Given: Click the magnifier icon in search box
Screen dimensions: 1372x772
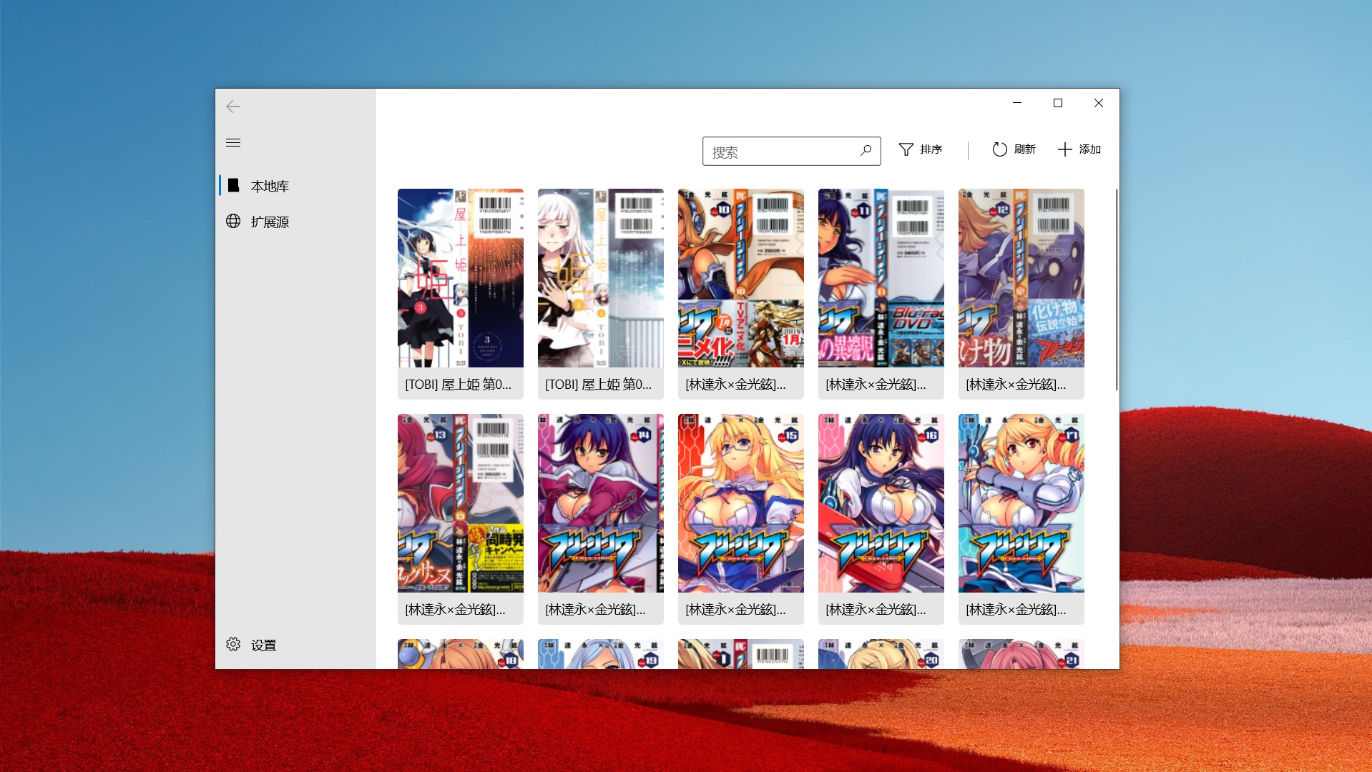Looking at the screenshot, I should [x=866, y=150].
